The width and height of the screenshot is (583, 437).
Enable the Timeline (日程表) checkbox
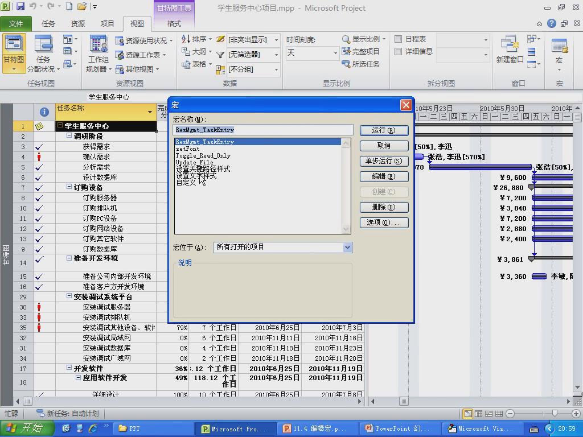tap(398, 39)
